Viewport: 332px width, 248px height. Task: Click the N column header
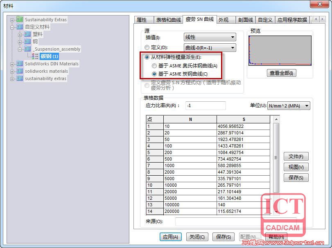point(190,119)
